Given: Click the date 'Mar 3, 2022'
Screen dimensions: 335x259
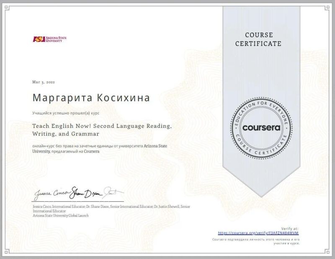Looking at the screenshot, I should click(44, 82).
